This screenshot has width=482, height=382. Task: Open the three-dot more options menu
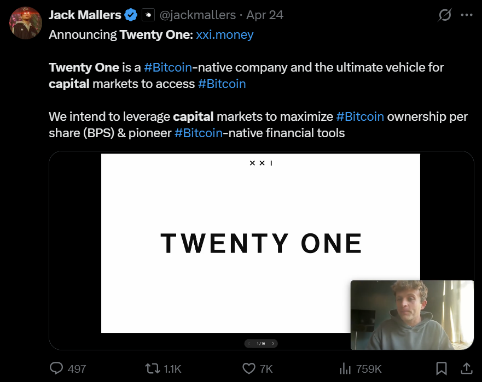click(467, 15)
